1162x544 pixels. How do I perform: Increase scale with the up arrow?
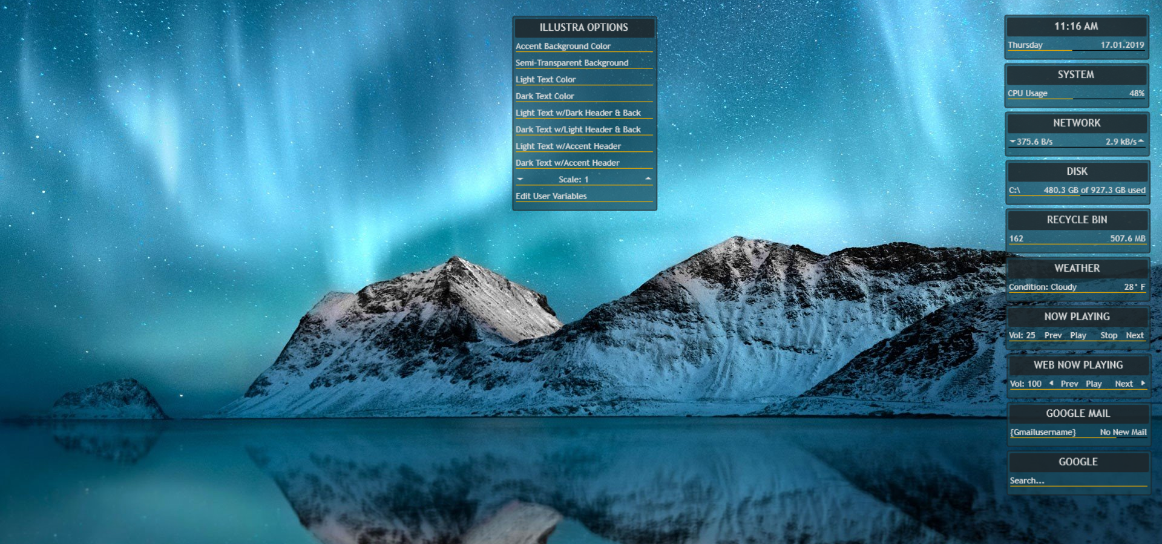648,179
